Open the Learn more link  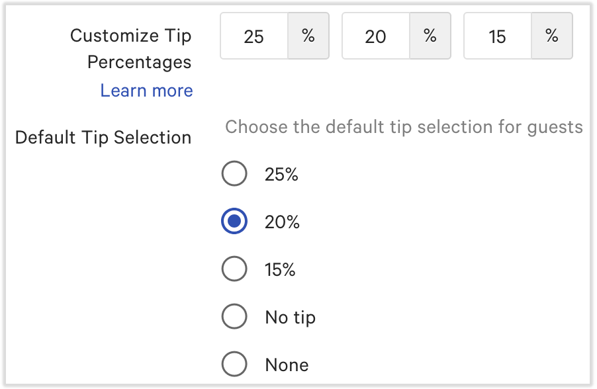coord(146,90)
